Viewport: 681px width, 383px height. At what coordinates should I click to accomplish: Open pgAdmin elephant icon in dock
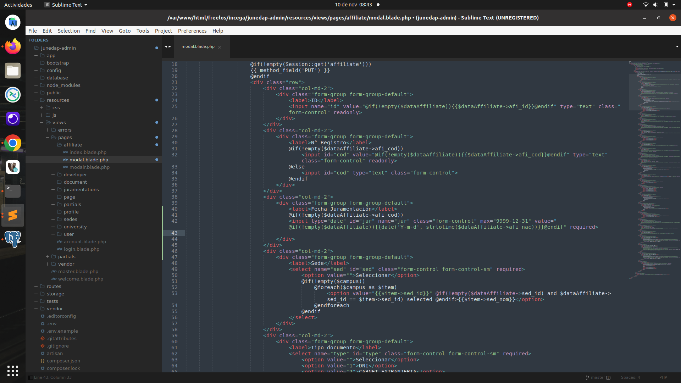tap(13, 239)
